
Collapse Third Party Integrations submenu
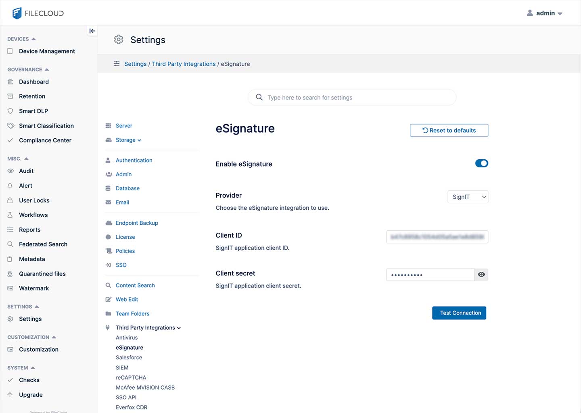179,328
